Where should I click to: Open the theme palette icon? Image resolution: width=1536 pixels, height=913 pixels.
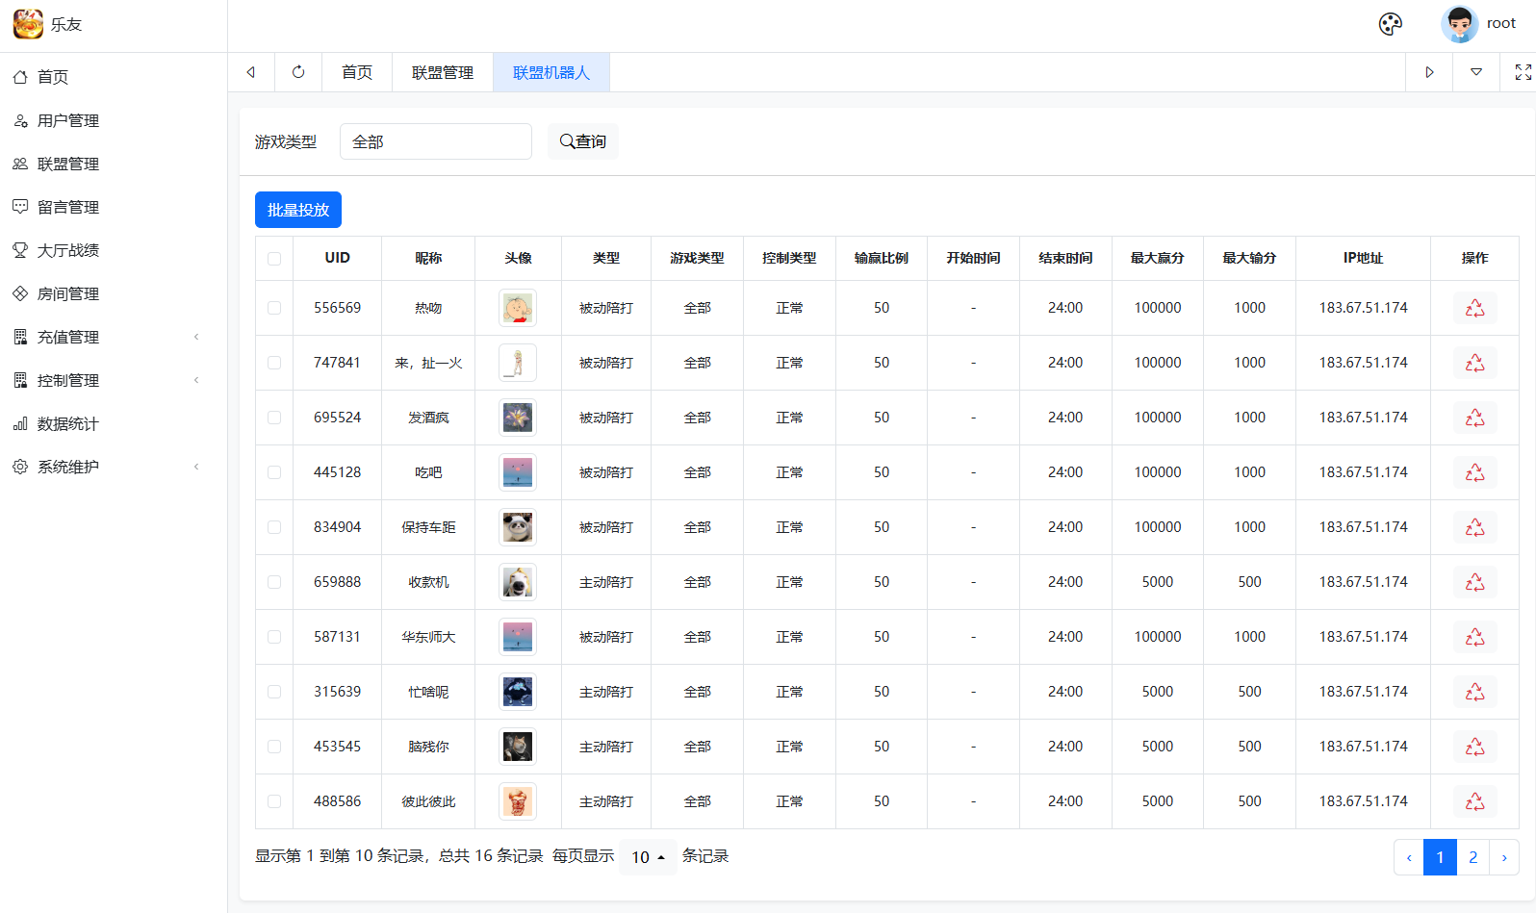pos(1390,24)
